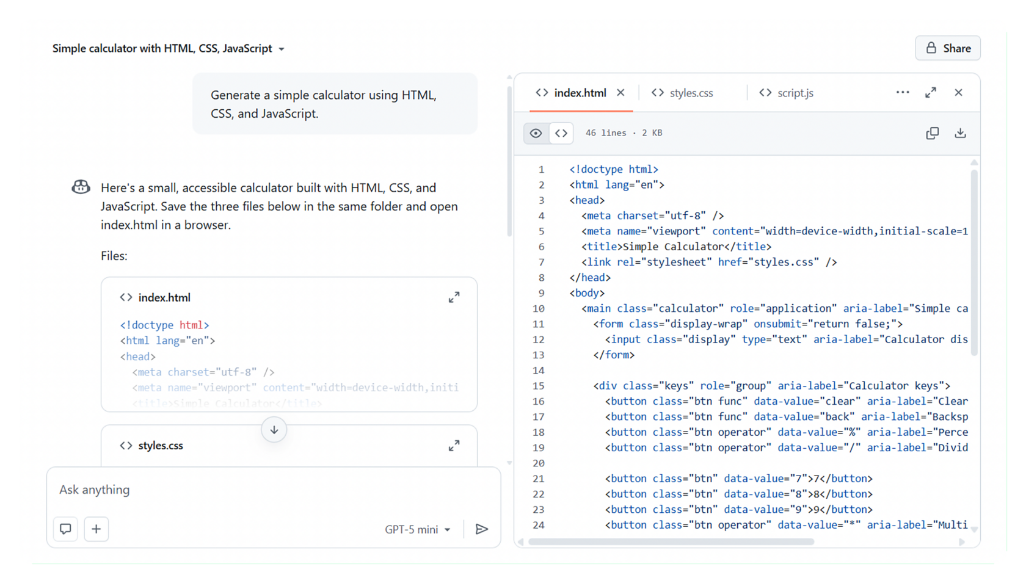The height and width of the screenshot is (583, 1026).
Task: Switch to code view toggle
Action: [x=561, y=133]
